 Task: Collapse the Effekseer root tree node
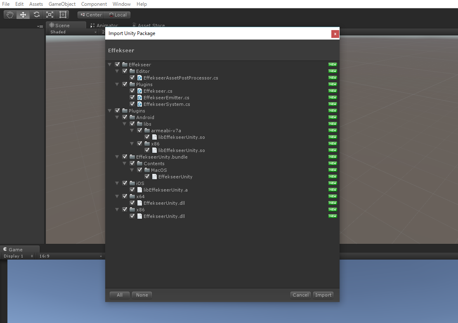tap(110, 64)
